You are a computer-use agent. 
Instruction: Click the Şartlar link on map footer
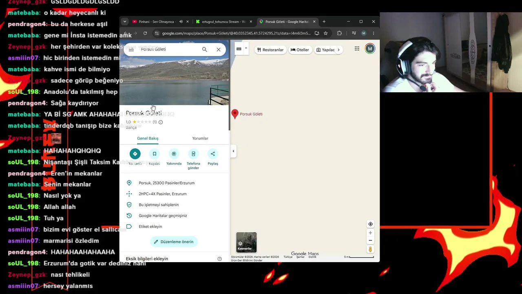pos(301,257)
